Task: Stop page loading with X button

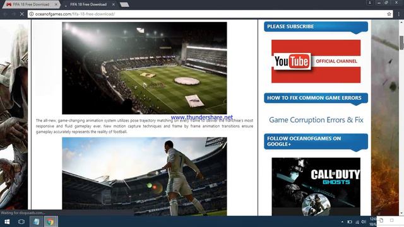Action: pyautogui.click(x=22, y=14)
